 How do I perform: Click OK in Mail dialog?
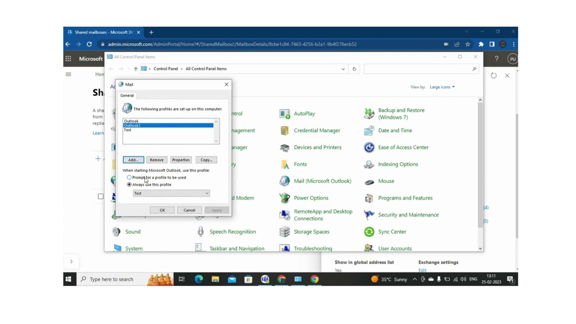tap(162, 210)
